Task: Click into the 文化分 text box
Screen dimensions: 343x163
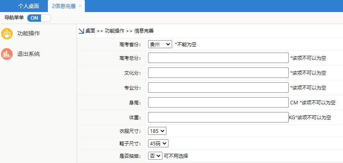Action: coord(218,73)
